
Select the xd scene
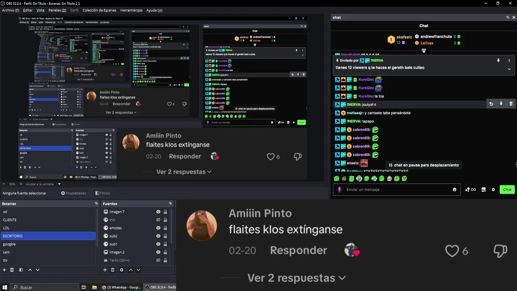click(x=48, y=212)
